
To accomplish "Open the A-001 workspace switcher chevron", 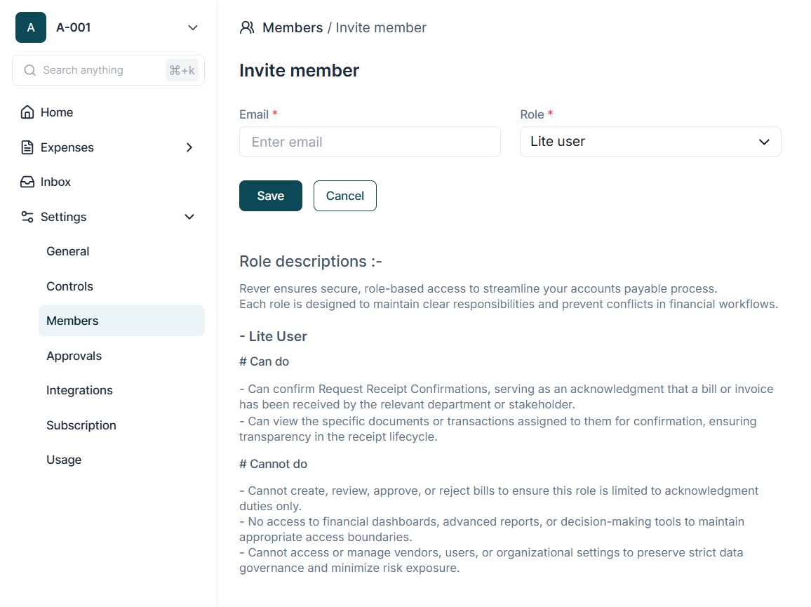I will [193, 28].
